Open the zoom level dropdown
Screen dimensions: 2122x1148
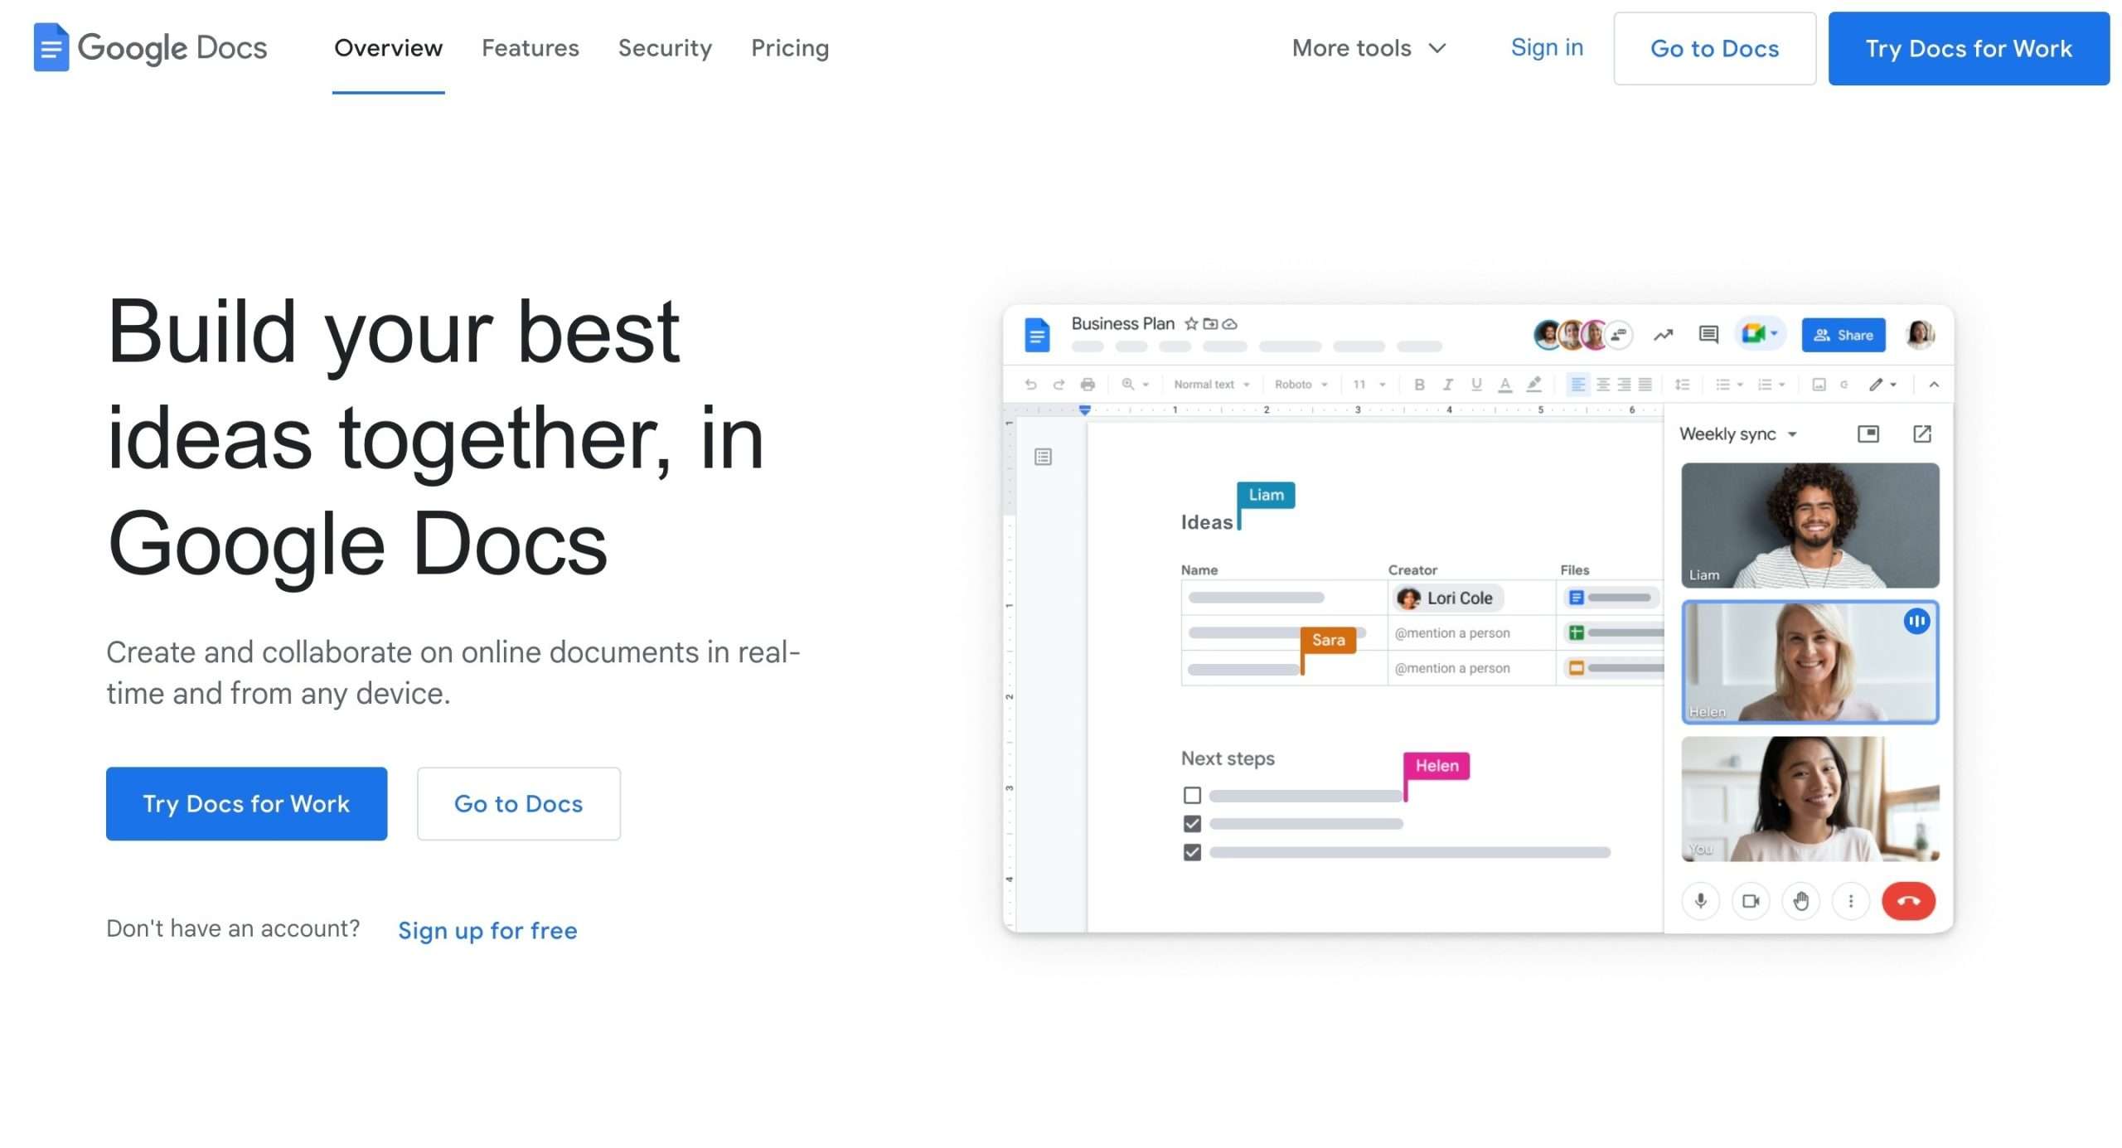(x=1135, y=385)
